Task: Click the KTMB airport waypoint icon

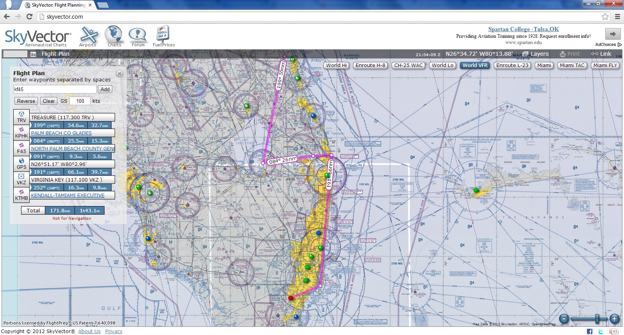Action: [21, 195]
